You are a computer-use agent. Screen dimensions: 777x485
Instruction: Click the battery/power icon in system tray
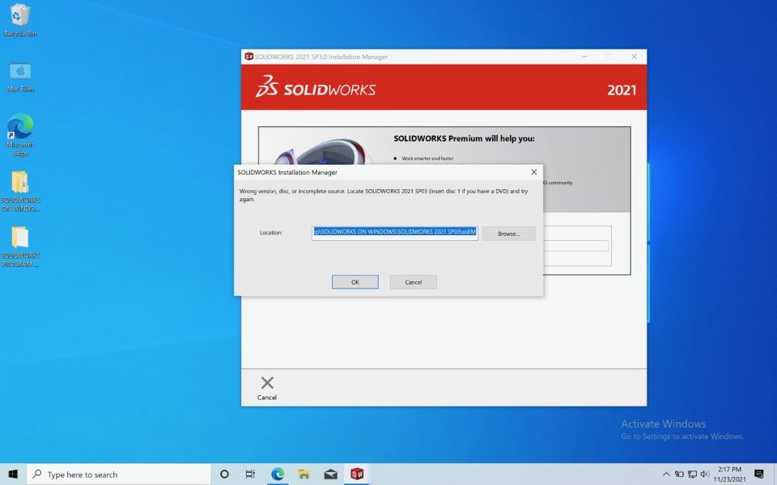pyautogui.click(x=679, y=474)
